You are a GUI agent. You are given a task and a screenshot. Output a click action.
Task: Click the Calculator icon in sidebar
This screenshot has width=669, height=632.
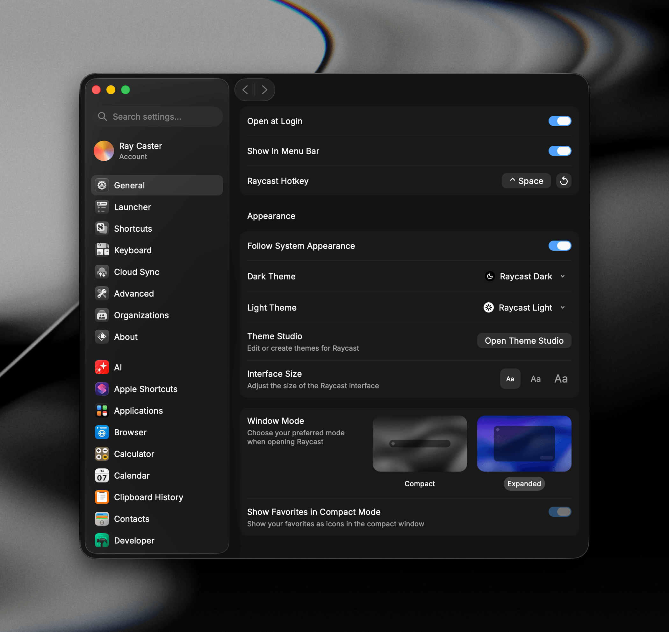pyautogui.click(x=102, y=454)
